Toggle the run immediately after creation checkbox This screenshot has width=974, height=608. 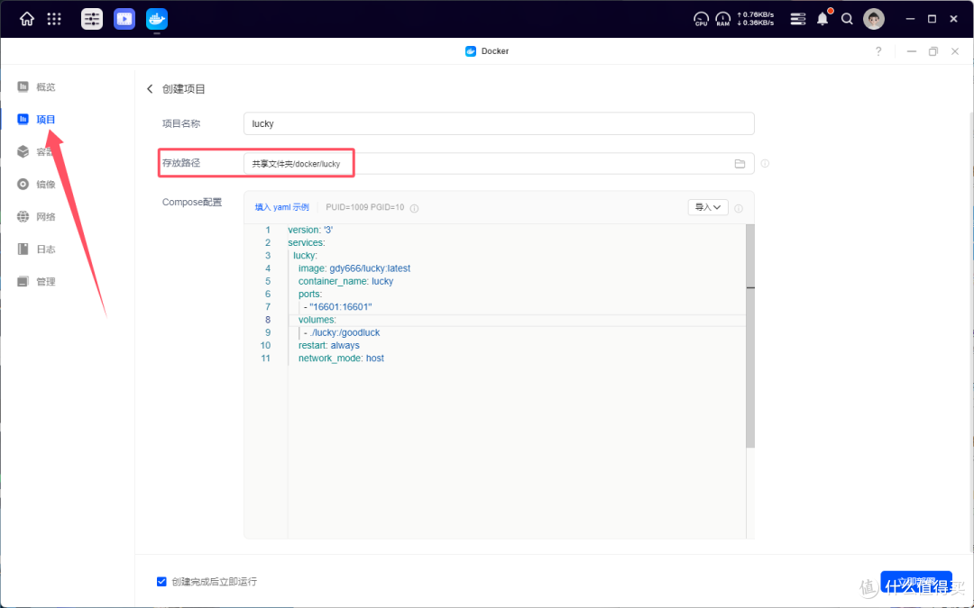coord(161,581)
